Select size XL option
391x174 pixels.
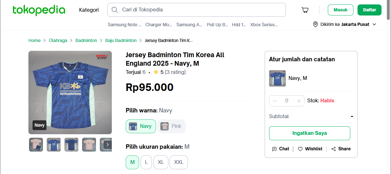[161, 162]
